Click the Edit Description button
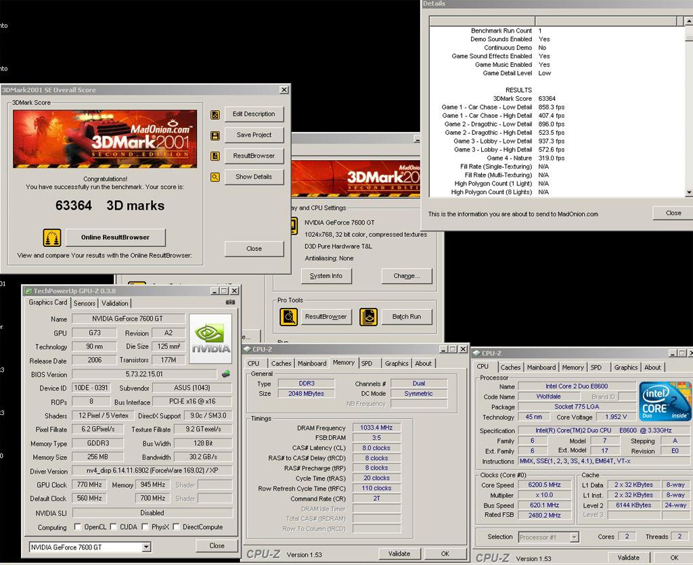Image resolution: width=693 pixels, height=565 pixels. pos(254,114)
